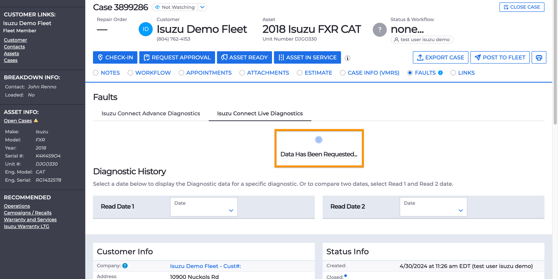Image resolution: width=558 pixels, height=279 pixels.
Task: Select the Notes radio option
Action: point(96,73)
